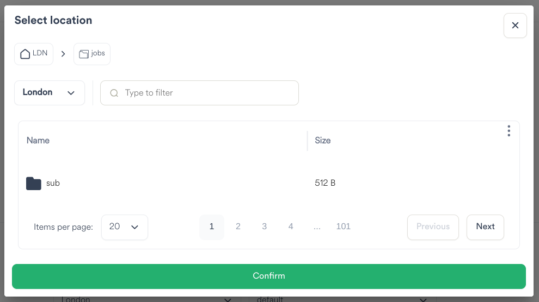Type in the filter search field

(207, 93)
